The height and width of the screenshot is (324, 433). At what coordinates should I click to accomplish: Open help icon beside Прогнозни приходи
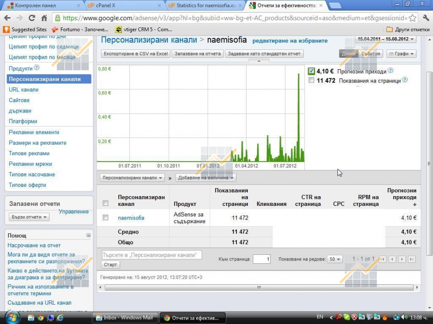tap(390, 71)
